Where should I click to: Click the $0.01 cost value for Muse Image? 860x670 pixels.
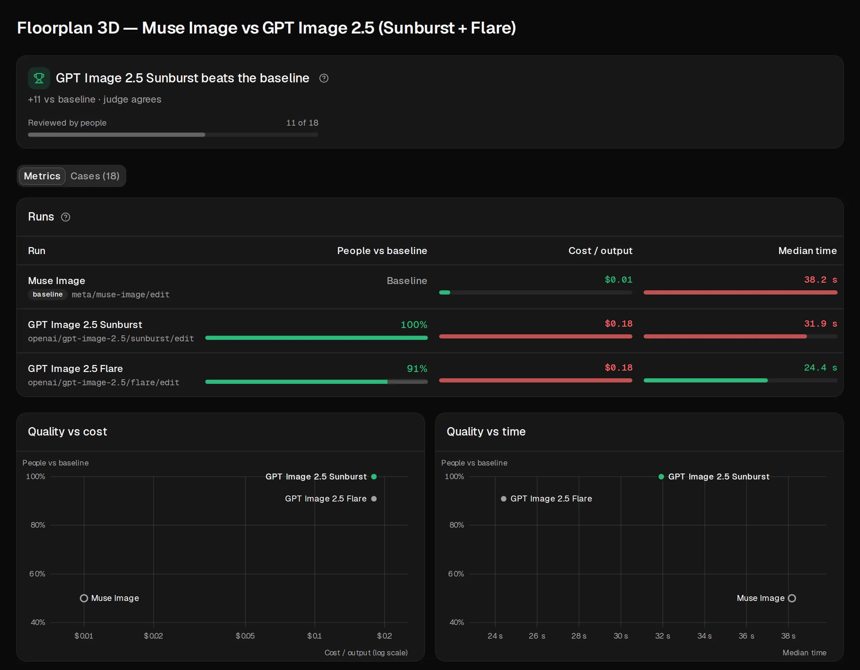click(x=618, y=280)
